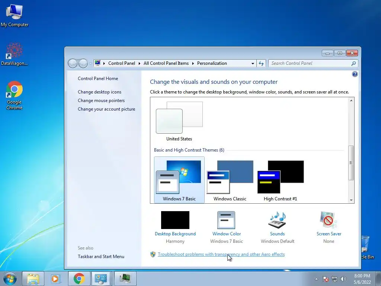
Task: Click the Personalization breadcrumb
Action: [212, 63]
